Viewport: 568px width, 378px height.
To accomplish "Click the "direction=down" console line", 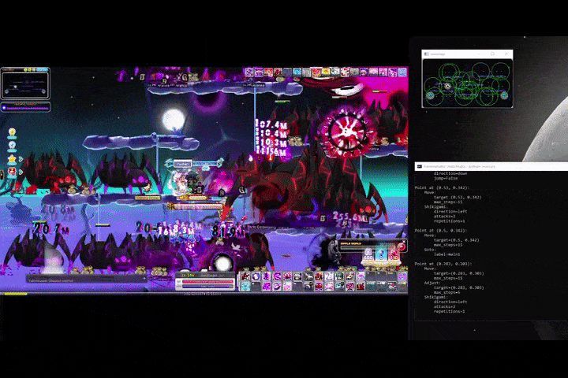I will pyautogui.click(x=450, y=173).
